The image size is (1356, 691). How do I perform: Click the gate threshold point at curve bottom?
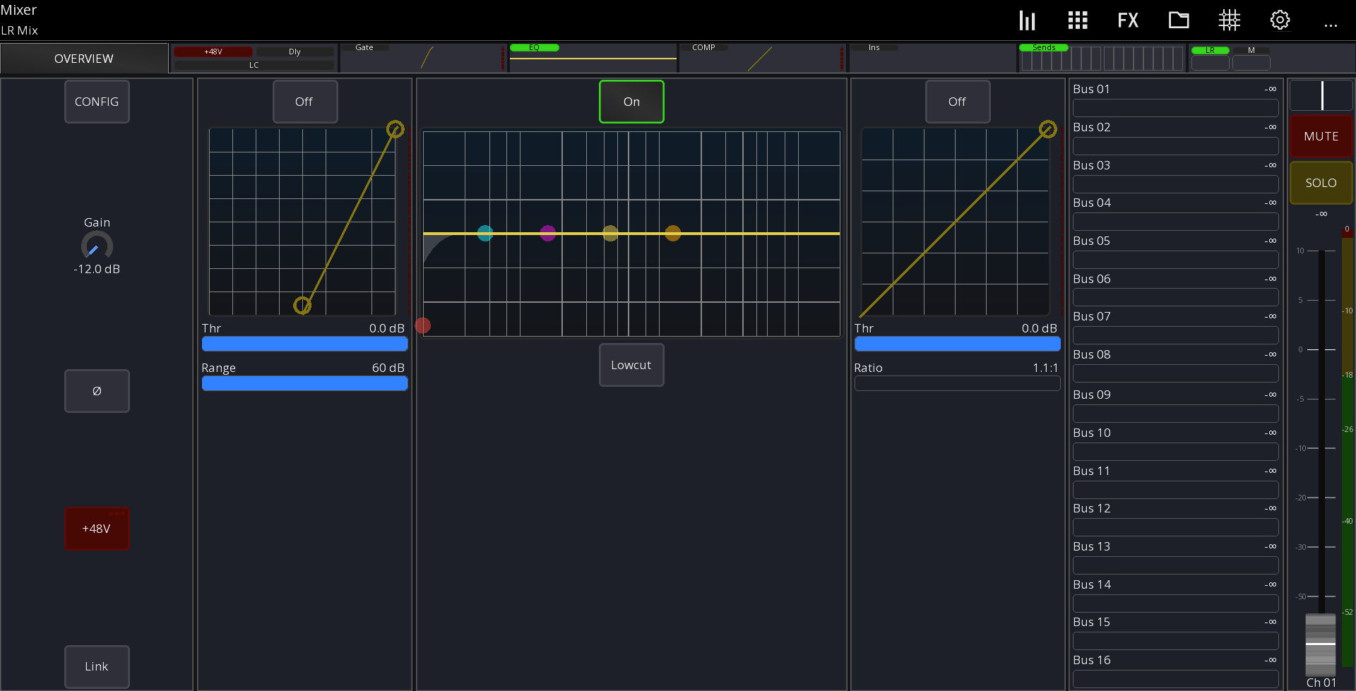pos(302,305)
